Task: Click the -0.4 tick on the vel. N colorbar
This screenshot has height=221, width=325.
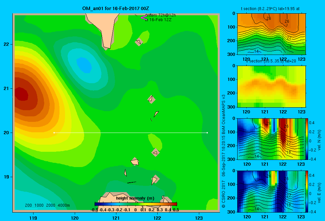Action: pyautogui.click(x=312, y=159)
